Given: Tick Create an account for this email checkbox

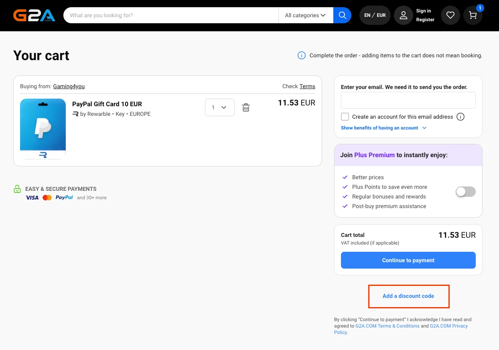Looking at the screenshot, I should click(345, 117).
